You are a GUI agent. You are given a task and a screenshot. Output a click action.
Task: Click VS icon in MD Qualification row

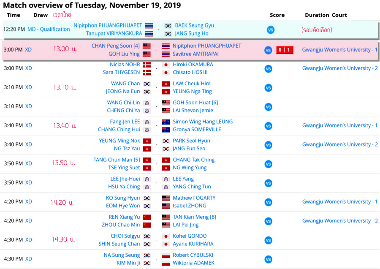click(x=271, y=30)
